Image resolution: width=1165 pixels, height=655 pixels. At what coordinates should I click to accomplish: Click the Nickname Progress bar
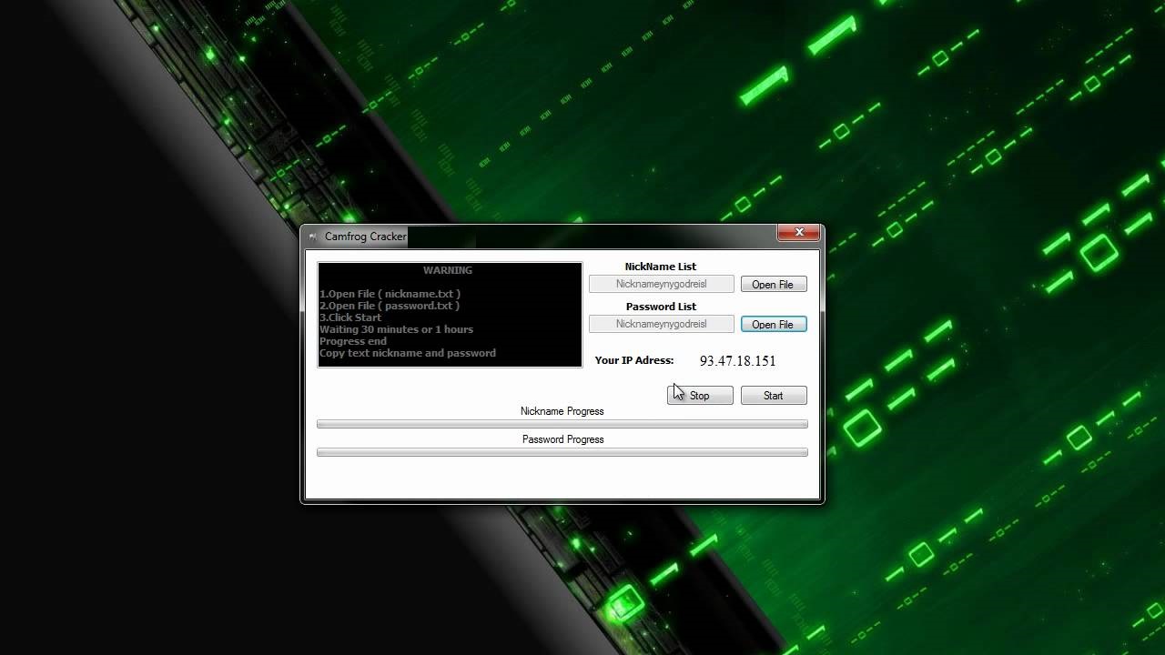pyautogui.click(x=562, y=424)
